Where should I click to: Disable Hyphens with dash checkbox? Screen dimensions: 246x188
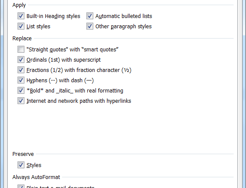(21, 80)
